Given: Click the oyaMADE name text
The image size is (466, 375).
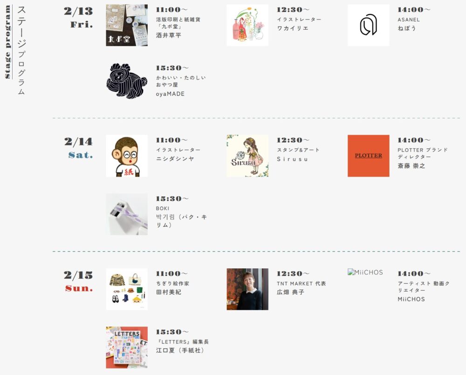Looking at the screenshot, I should click(170, 94).
